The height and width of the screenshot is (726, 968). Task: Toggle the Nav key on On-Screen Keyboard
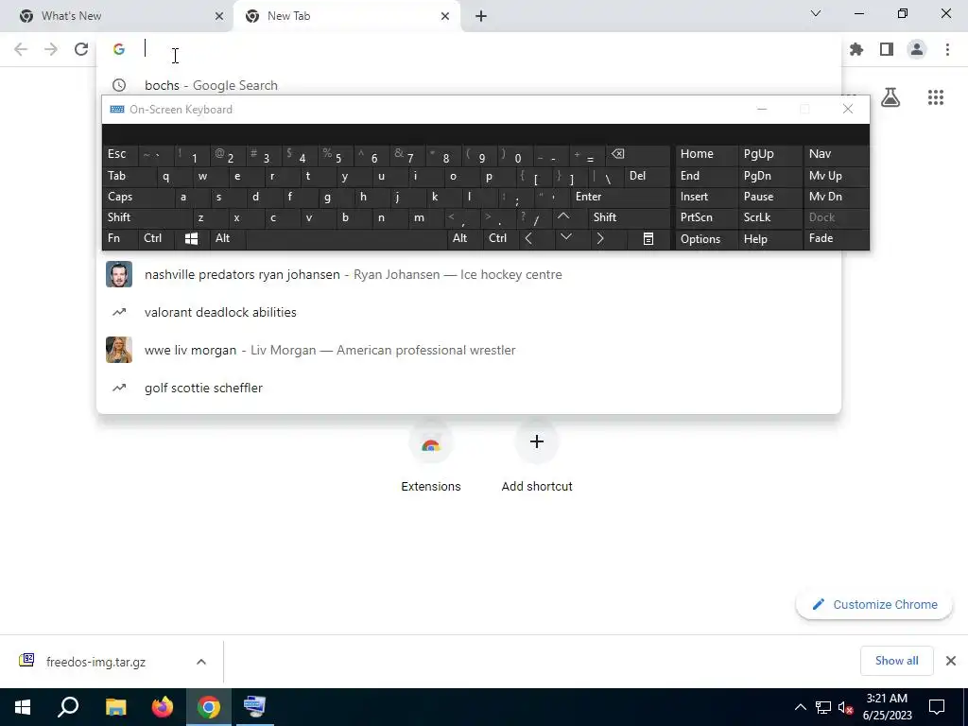pyautogui.click(x=836, y=154)
